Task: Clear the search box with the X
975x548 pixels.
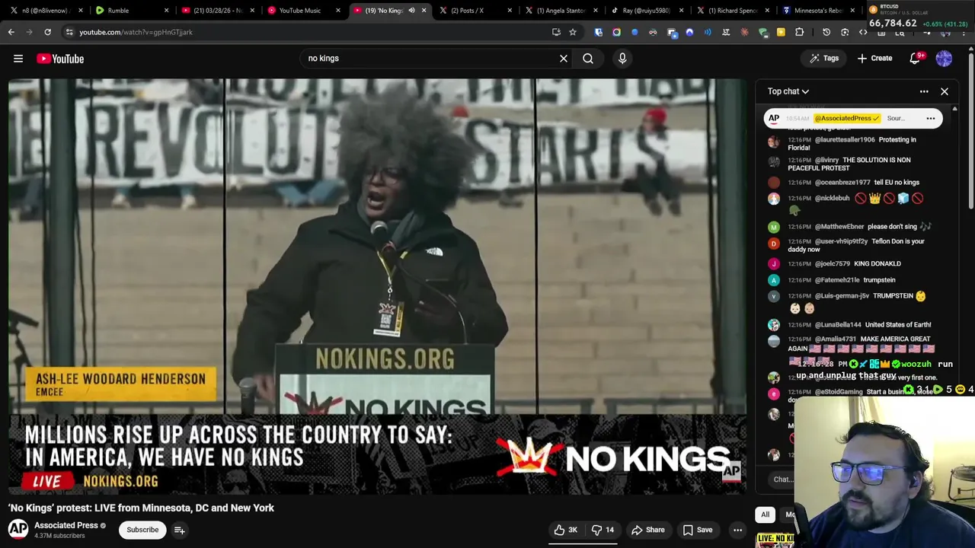Action: point(564,59)
